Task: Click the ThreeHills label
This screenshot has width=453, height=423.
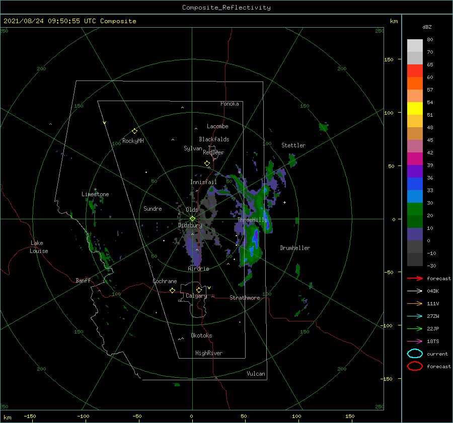Action: pyautogui.click(x=253, y=220)
